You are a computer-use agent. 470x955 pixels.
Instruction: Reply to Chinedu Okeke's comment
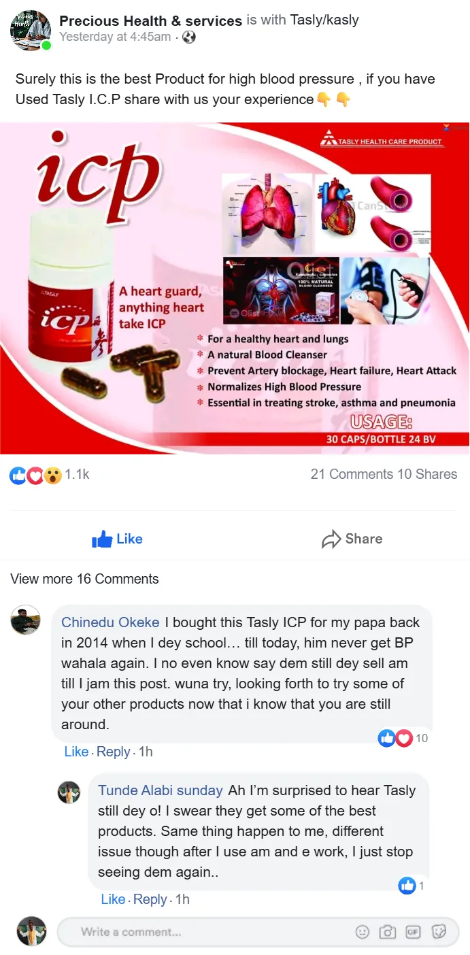click(x=113, y=752)
